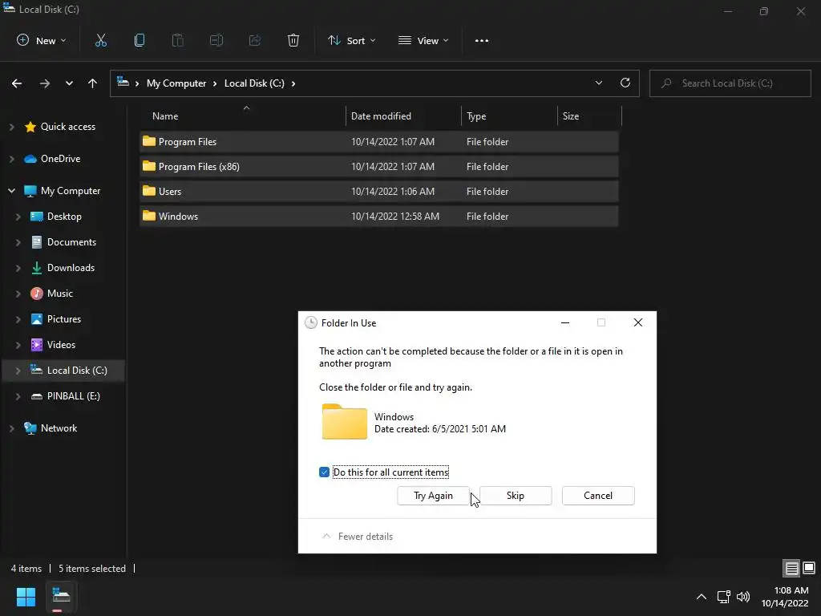Collapse the My Computer tree node
The width and height of the screenshot is (821, 616).
pyautogui.click(x=11, y=191)
